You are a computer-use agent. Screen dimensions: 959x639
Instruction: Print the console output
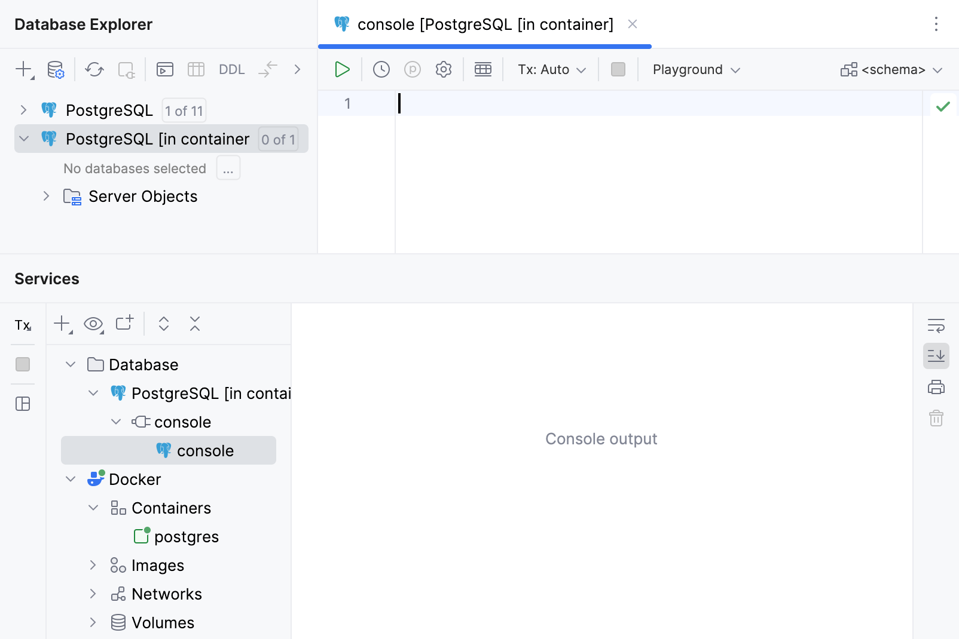pyautogui.click(x=936, y=387)
